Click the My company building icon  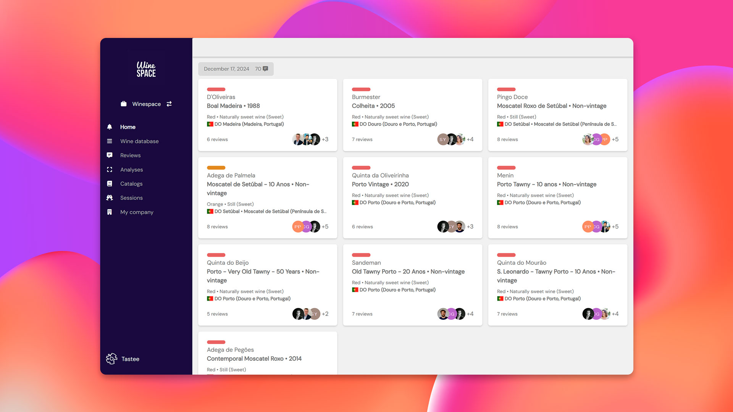[x=110, y=212]
